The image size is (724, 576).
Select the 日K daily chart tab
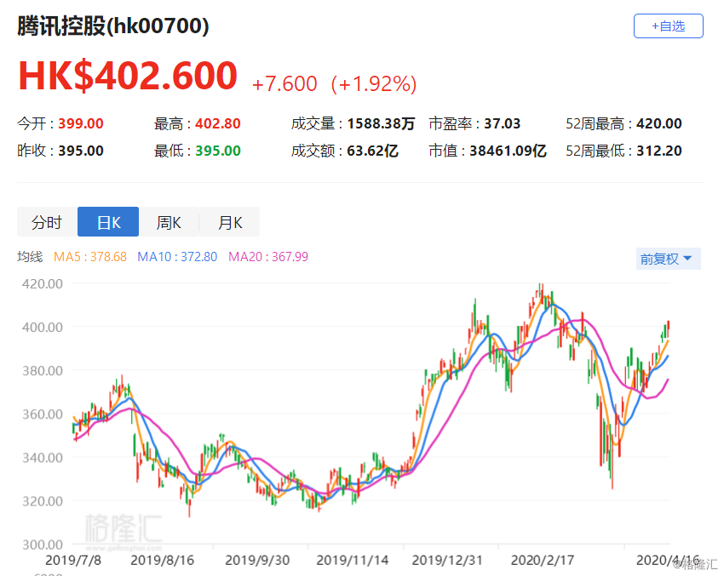[108, 222]
